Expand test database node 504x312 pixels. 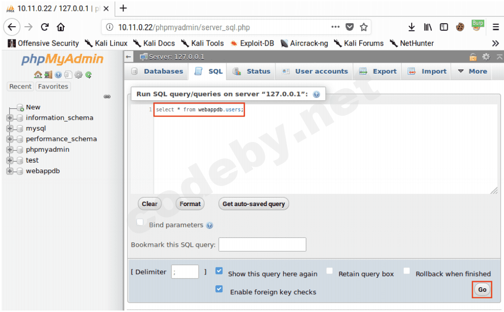pos(10,160)
